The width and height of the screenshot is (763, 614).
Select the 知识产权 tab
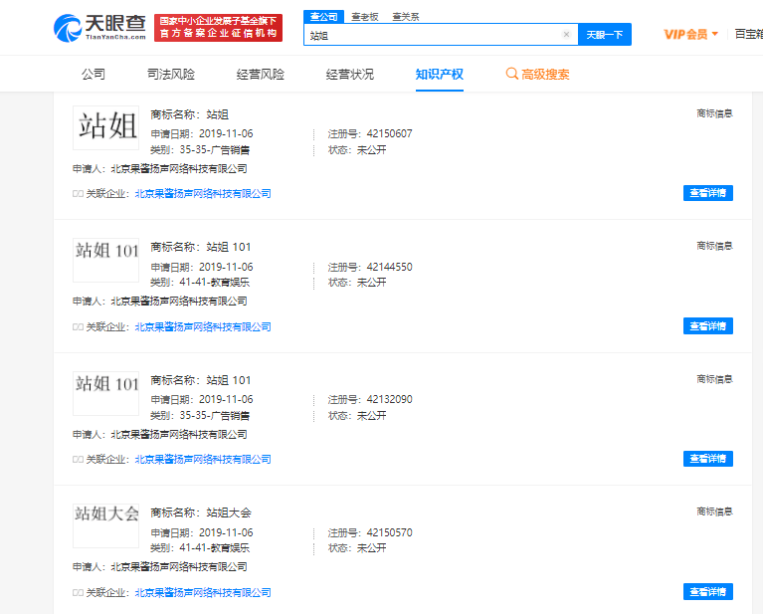439,74
